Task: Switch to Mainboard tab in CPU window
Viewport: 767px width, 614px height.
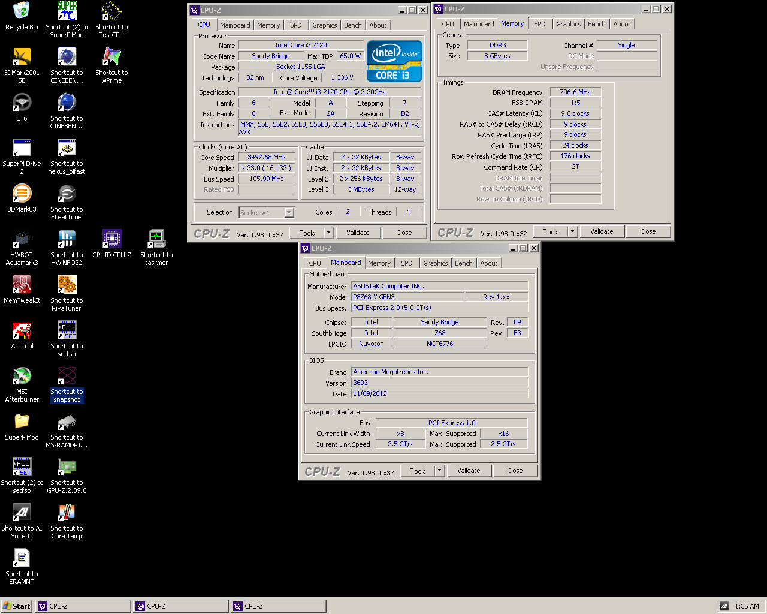Action: (x=235, y=25)
